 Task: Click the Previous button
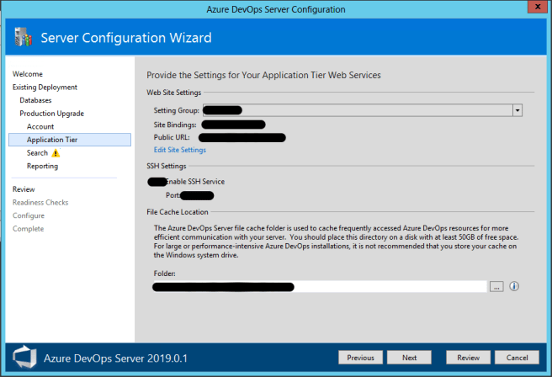click(x=360, y=357)
